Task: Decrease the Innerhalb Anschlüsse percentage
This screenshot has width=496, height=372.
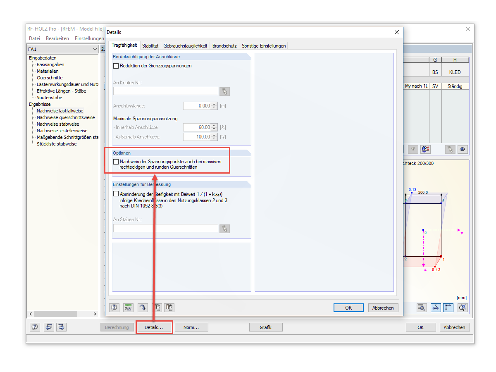Action: point(214,129)
